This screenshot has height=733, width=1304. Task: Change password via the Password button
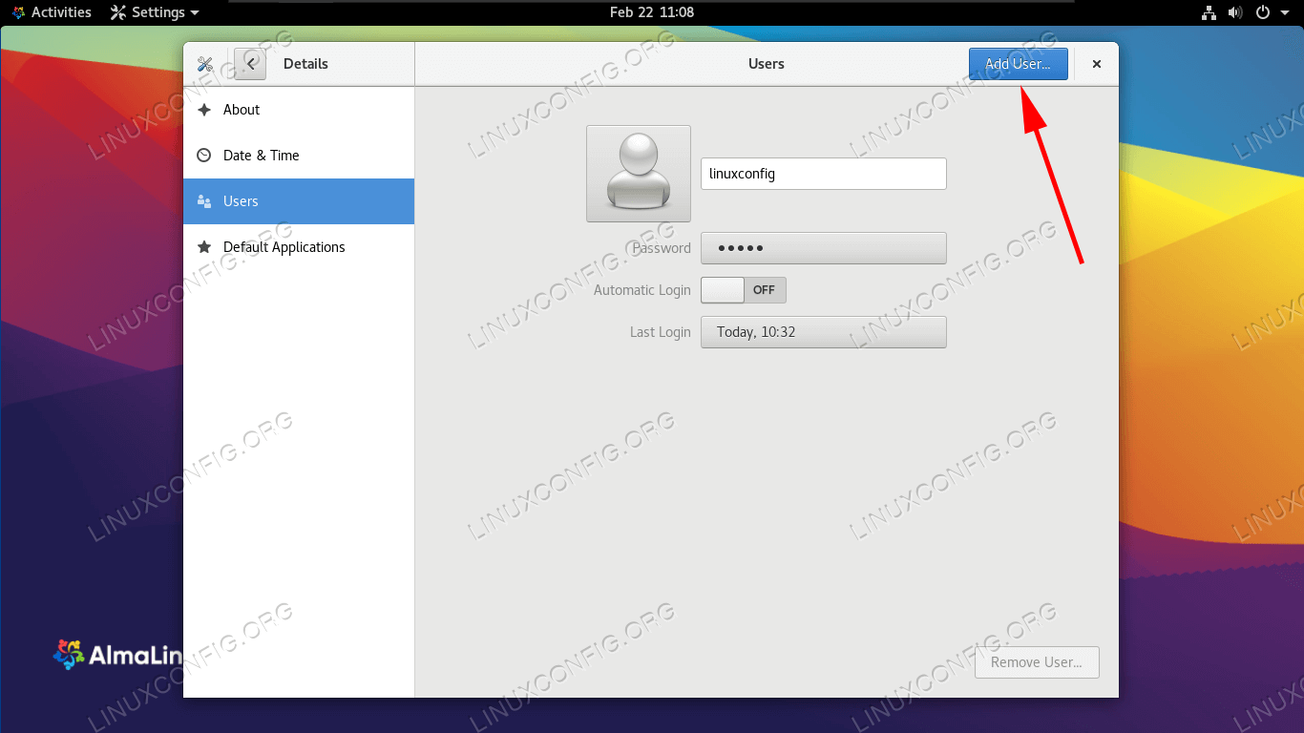(x=824, y=248)
